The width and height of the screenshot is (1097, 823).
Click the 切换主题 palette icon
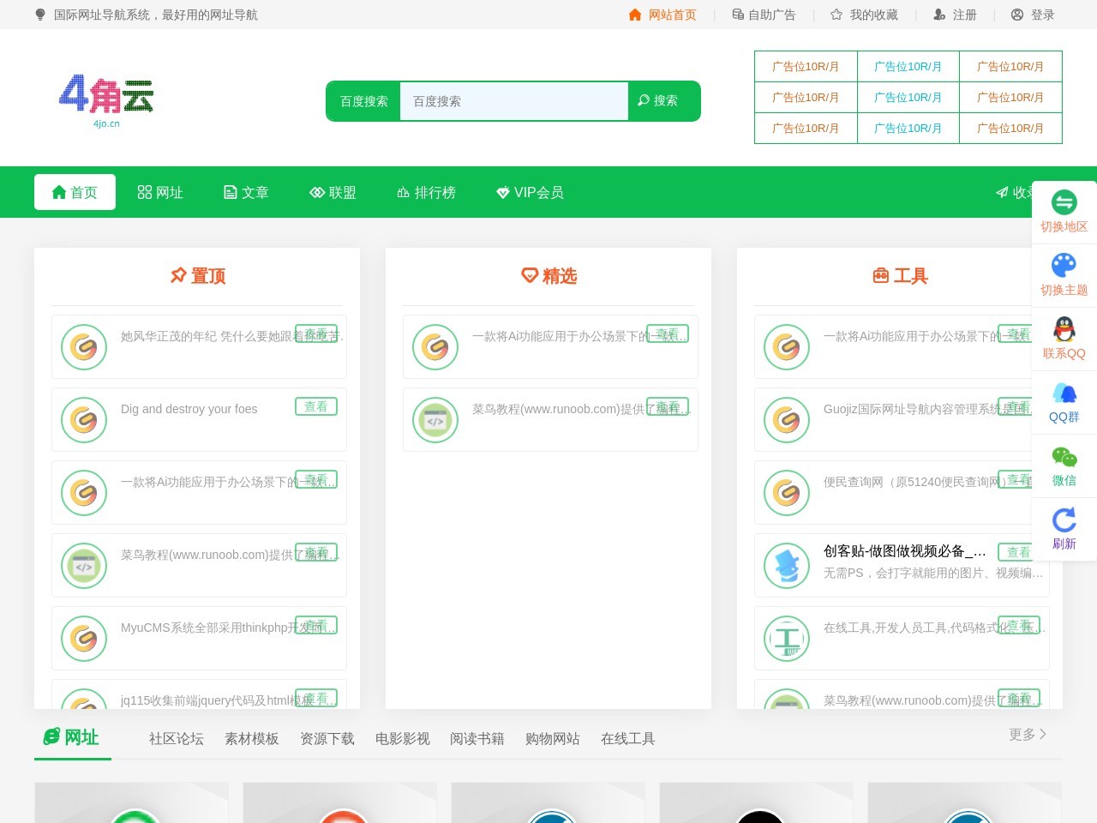coord(1064,265)
